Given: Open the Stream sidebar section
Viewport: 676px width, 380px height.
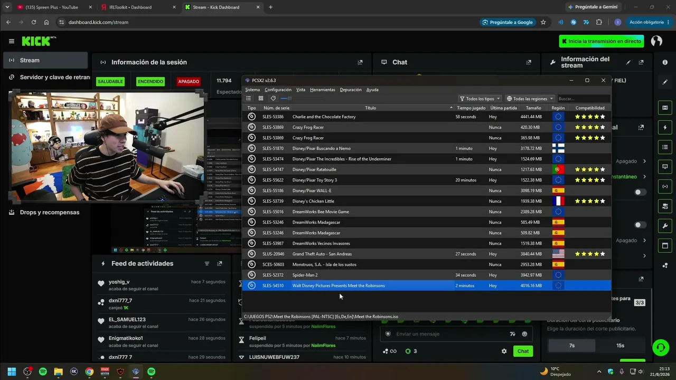Looking at the screenshot, I should tap(45, 60).
